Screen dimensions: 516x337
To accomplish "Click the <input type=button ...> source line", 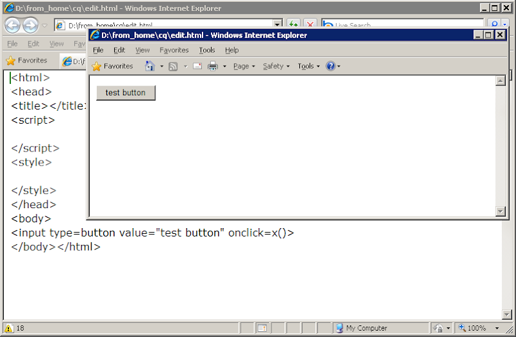I will 152,233.
